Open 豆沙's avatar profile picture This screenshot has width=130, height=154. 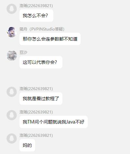click(x=12, y=55)
